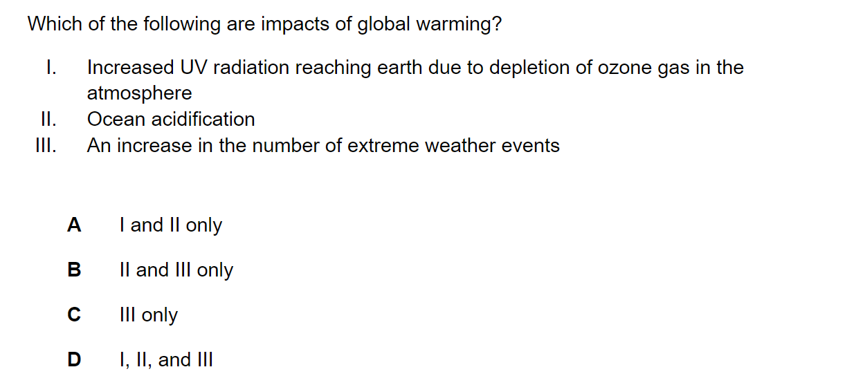This screenshot has height=385, width=865.
Task: Click the Roman numeral II. marker
Action: pos(48,120)
